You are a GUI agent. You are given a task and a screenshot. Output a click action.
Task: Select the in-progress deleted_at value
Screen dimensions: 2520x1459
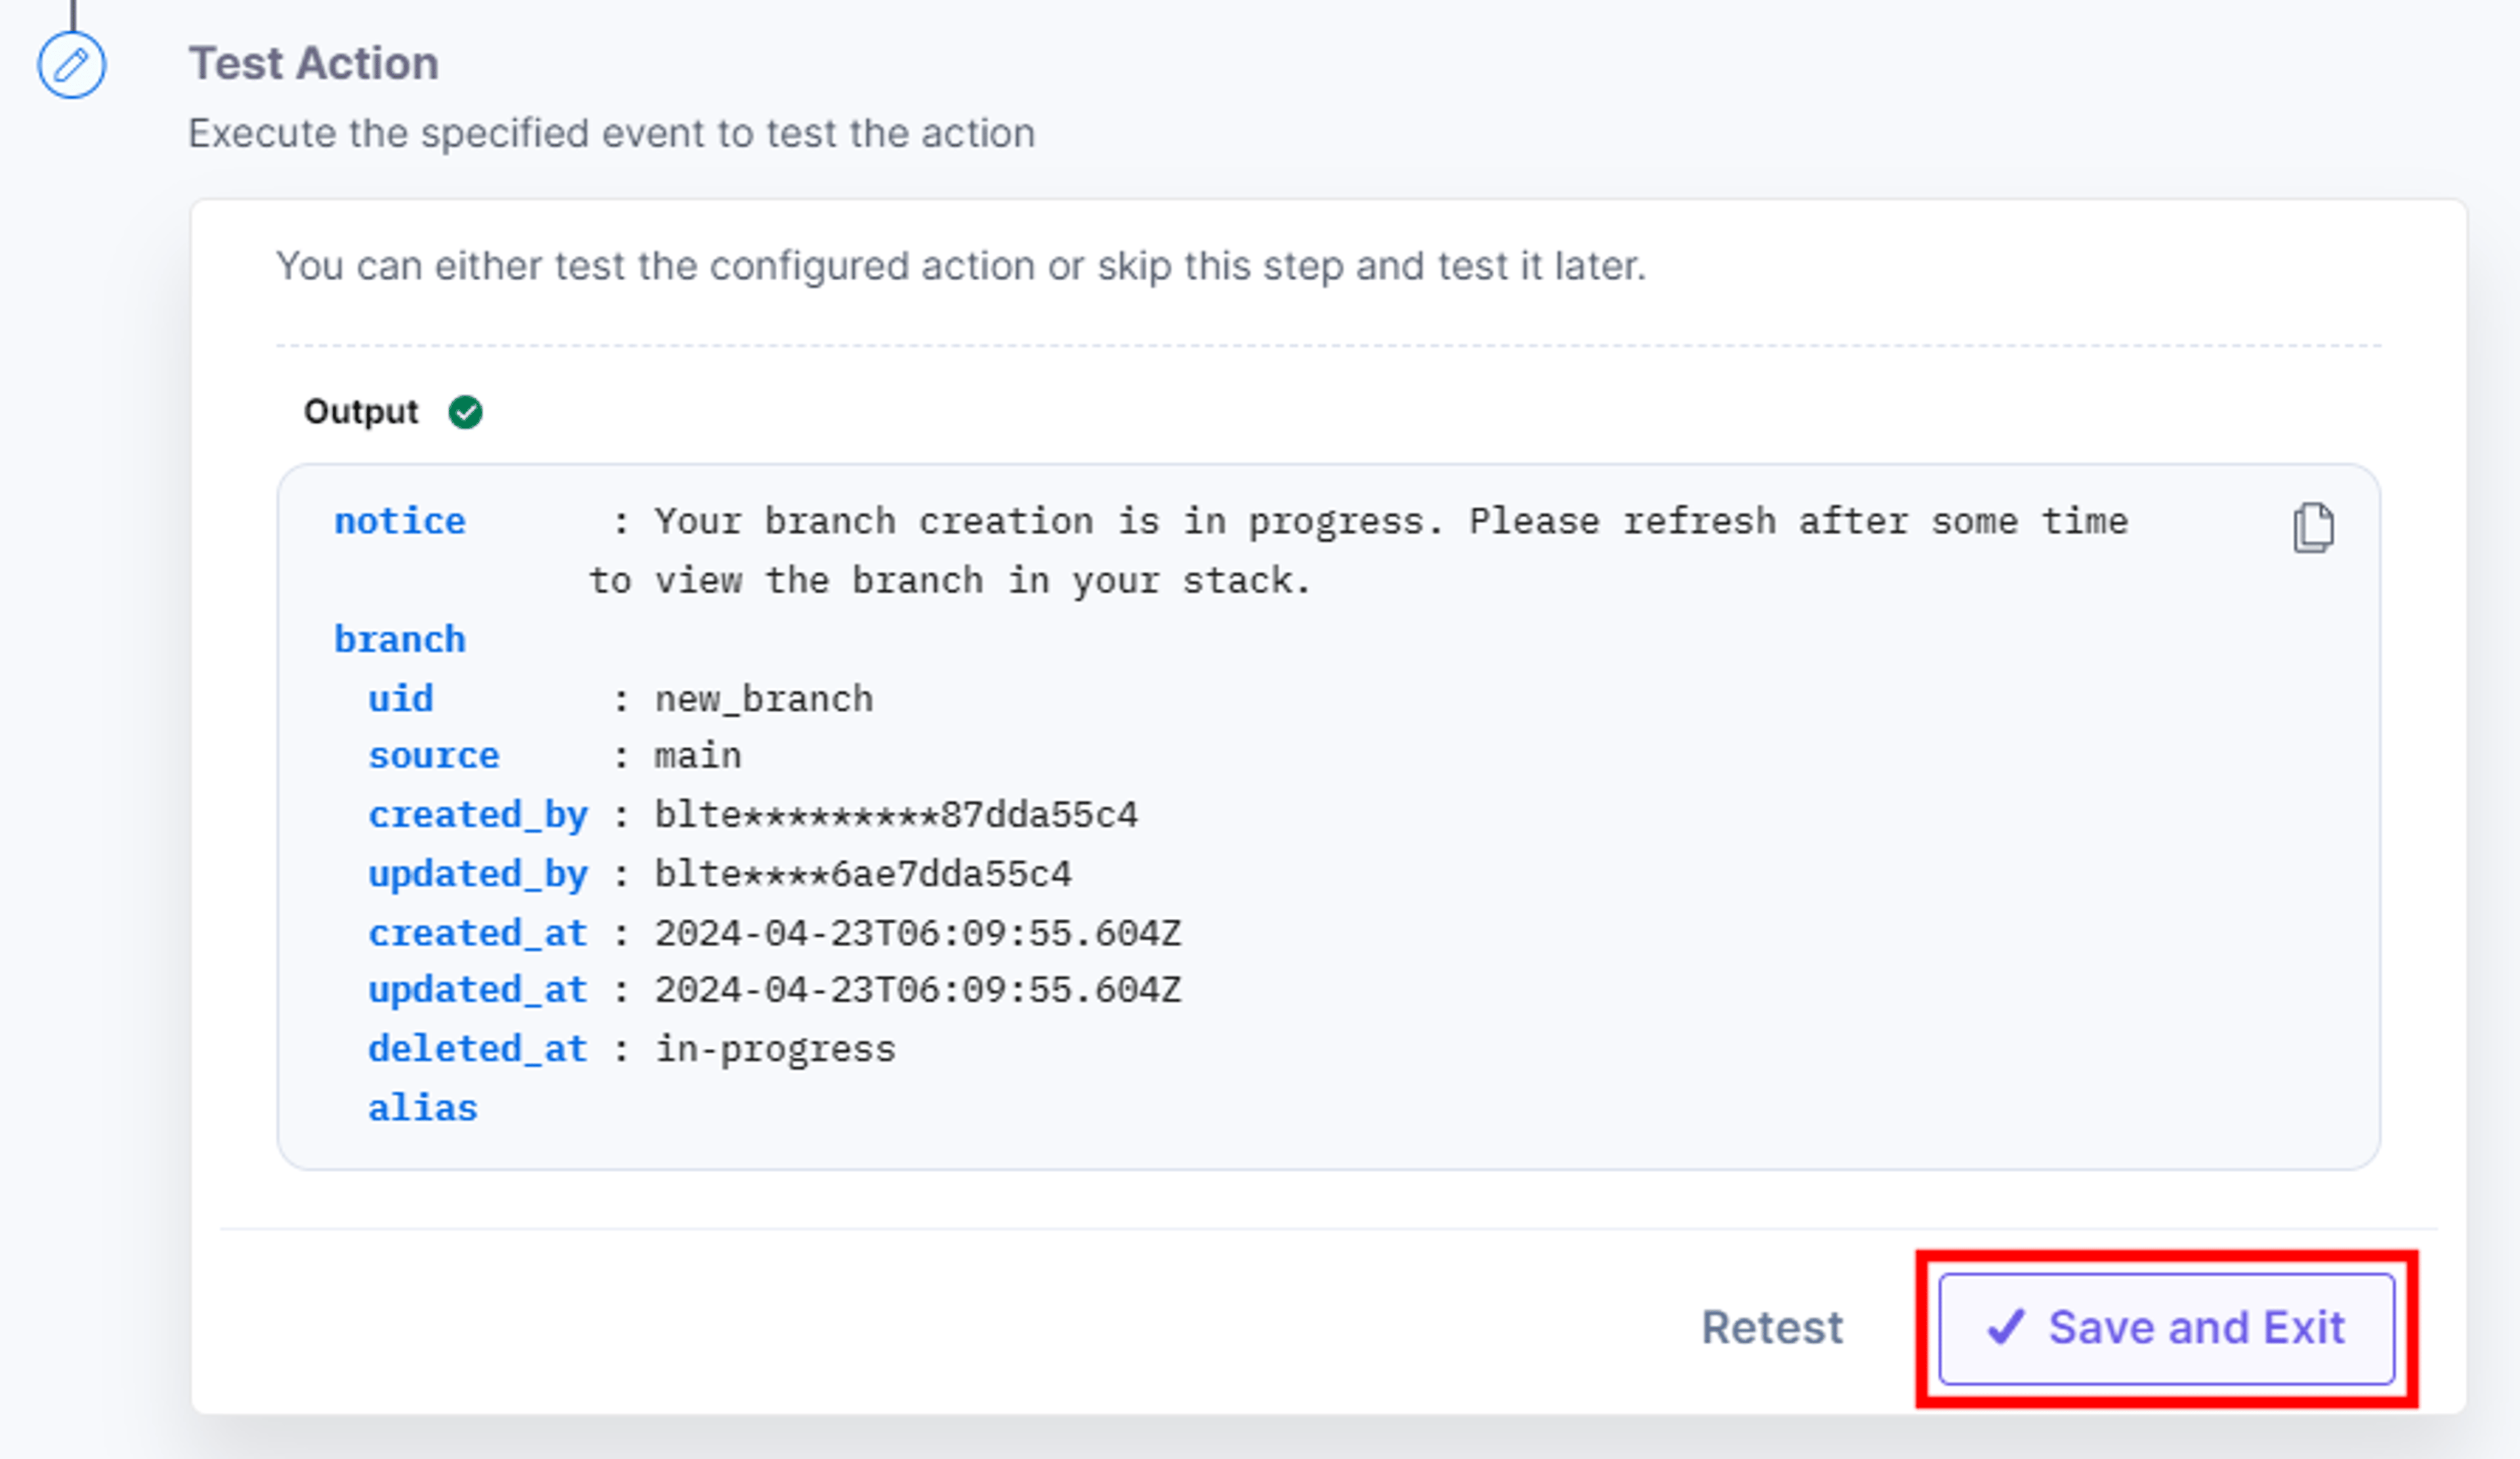pyautogui.click(x=775, y=1050)
